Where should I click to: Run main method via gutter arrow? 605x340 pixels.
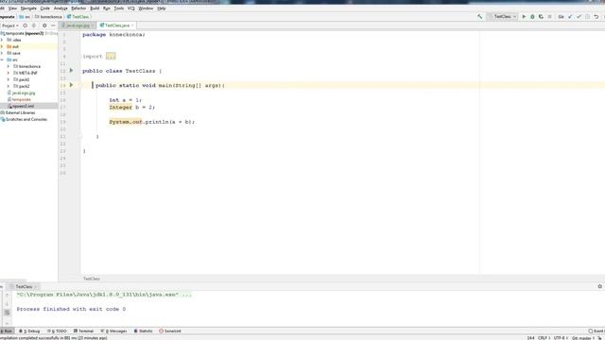point(72,85)
